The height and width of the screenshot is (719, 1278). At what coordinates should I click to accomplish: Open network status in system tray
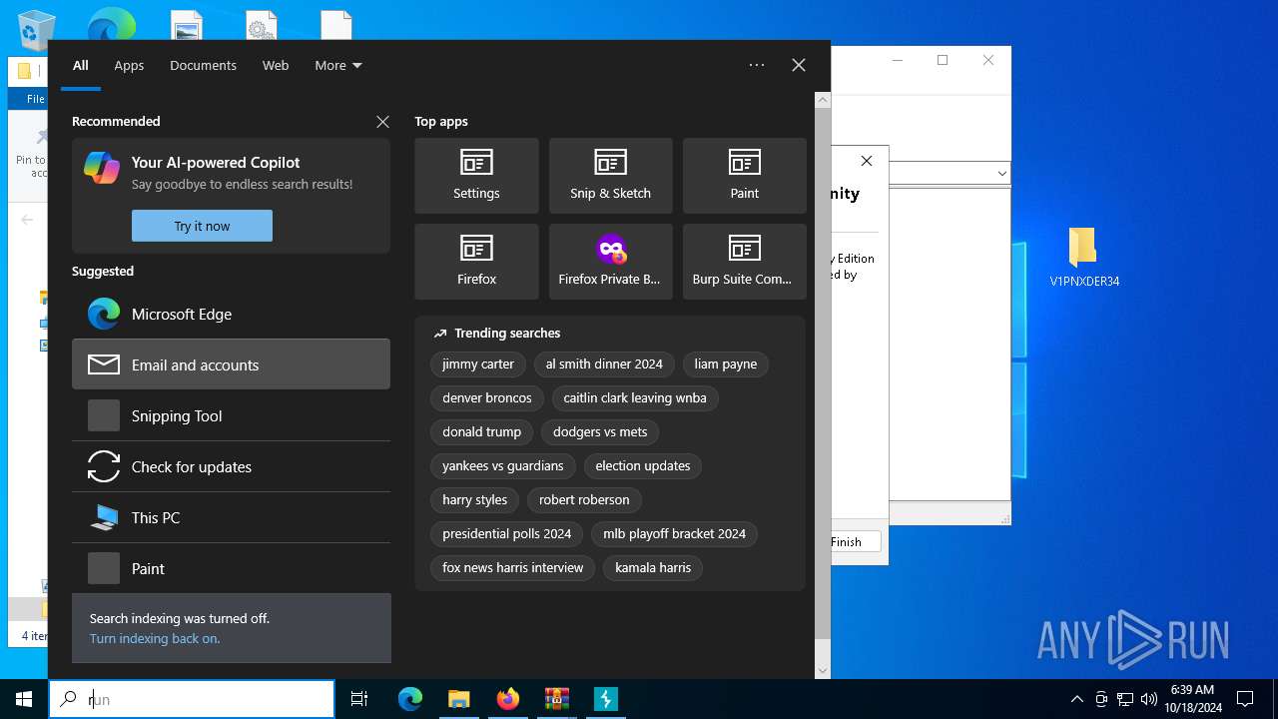pos(1125,699)
